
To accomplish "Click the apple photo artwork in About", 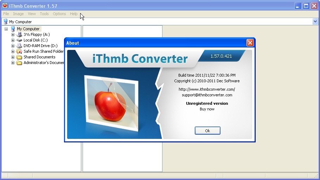I will [x=111, y=103].
